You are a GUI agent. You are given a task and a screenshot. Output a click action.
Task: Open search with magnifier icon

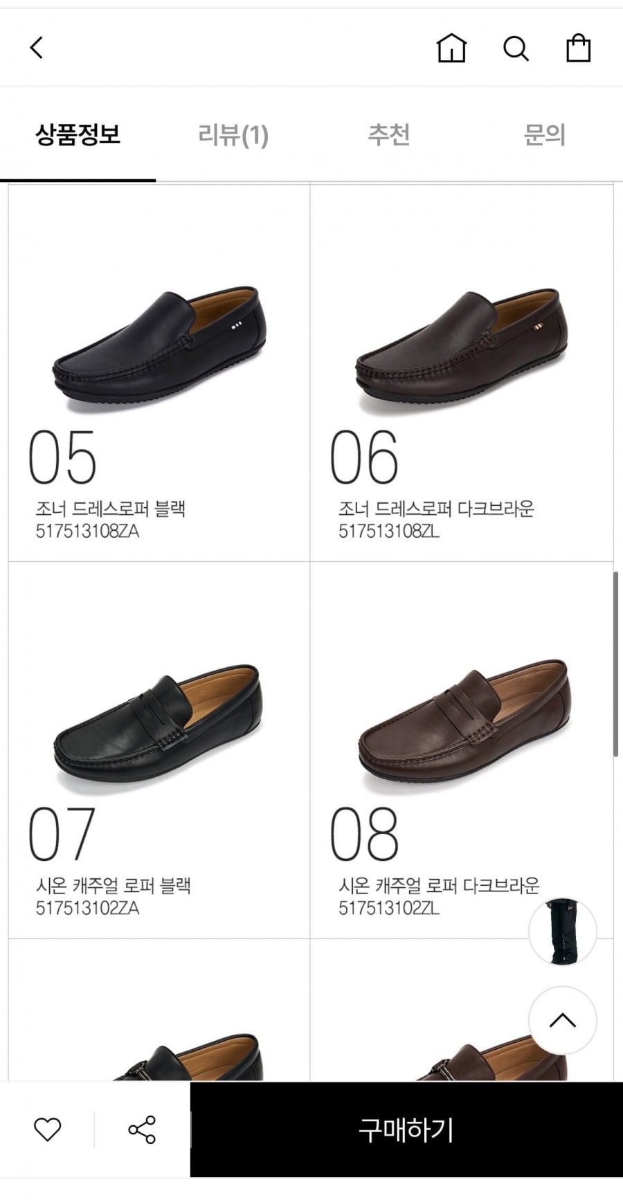click(x=516, y=48)
